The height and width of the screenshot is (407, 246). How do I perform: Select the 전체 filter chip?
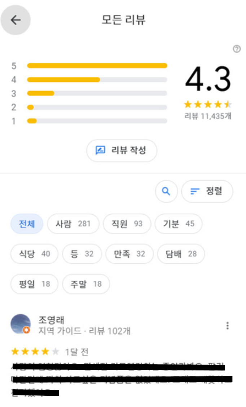(26, 224)
